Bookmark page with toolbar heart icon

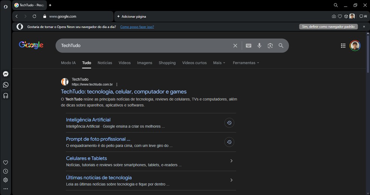click(340, 16)
